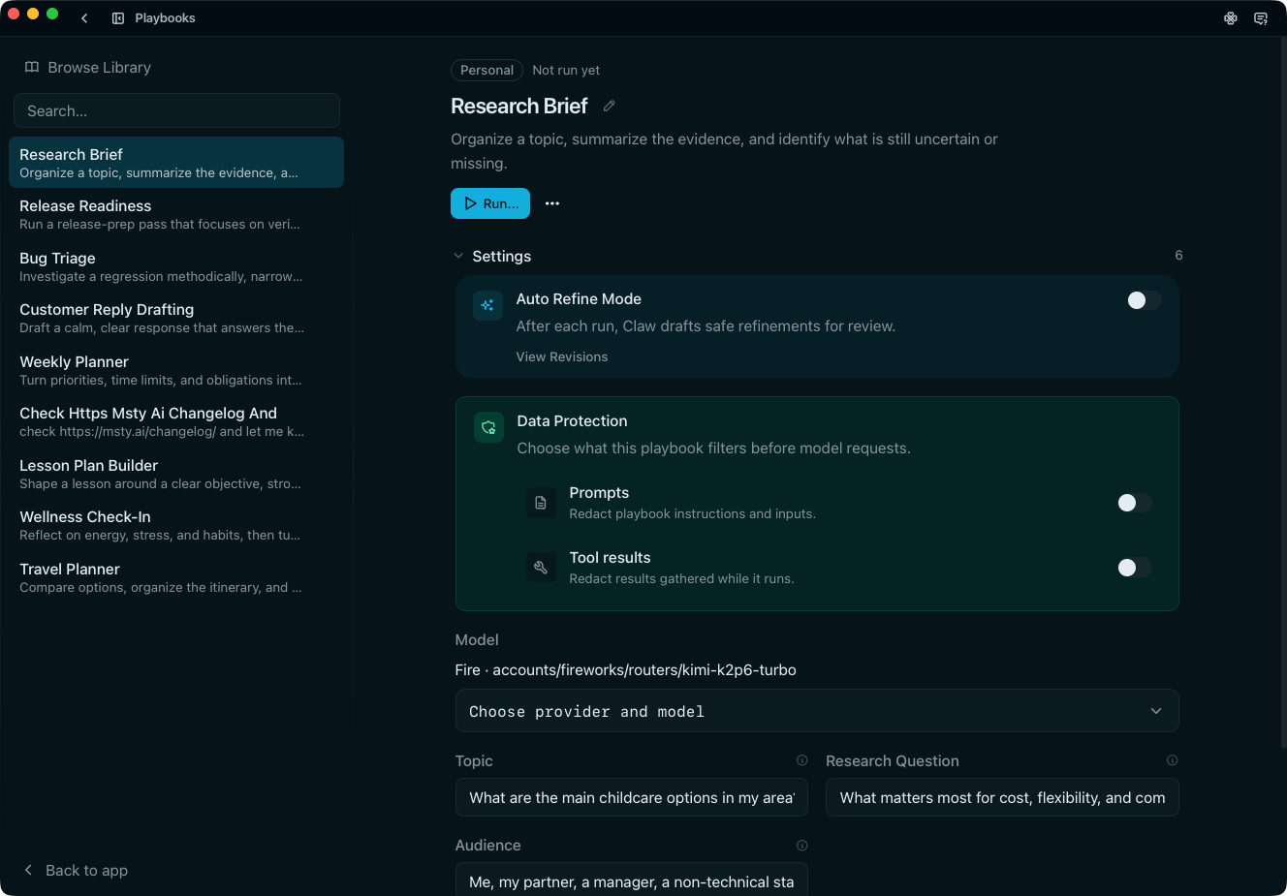Show info for the Audience field

(x=802, y=845)
